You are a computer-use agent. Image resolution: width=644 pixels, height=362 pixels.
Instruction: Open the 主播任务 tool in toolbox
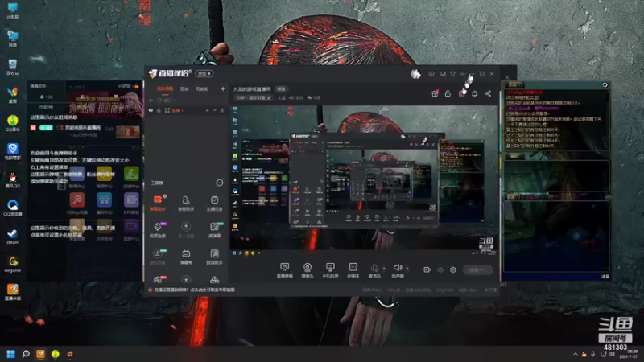click(x=214, y=204)
